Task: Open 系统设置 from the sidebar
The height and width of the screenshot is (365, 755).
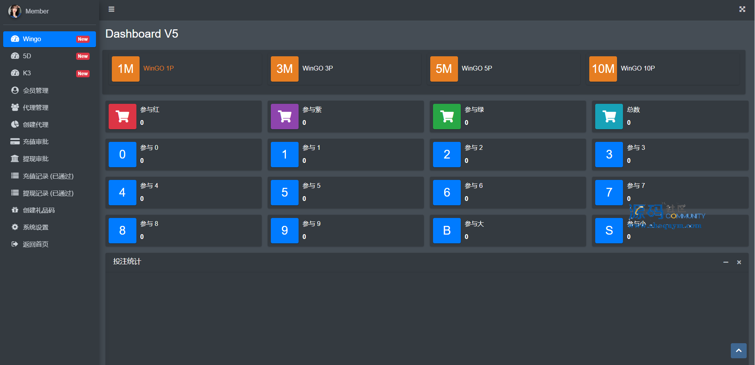Action: click(36, 227)
